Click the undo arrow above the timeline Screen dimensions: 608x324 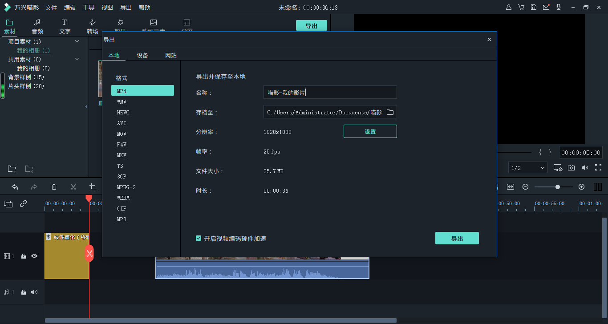[14, 186]
